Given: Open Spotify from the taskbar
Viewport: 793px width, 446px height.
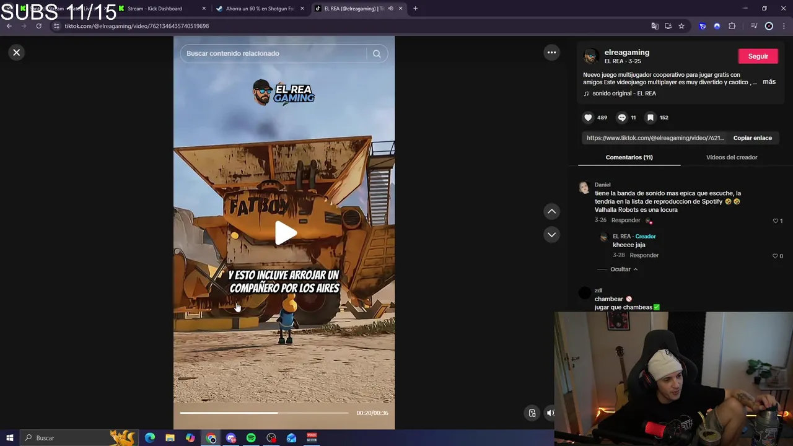Looking at the screenshot, I should pos(251,438).
